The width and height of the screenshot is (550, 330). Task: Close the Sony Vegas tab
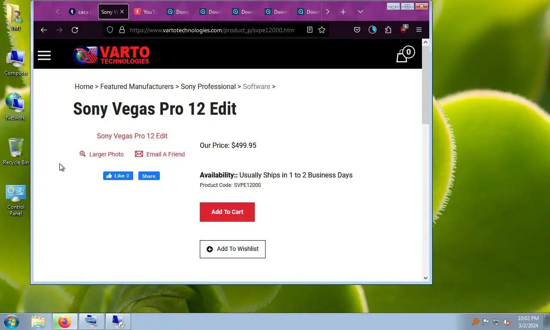(122, 12)
